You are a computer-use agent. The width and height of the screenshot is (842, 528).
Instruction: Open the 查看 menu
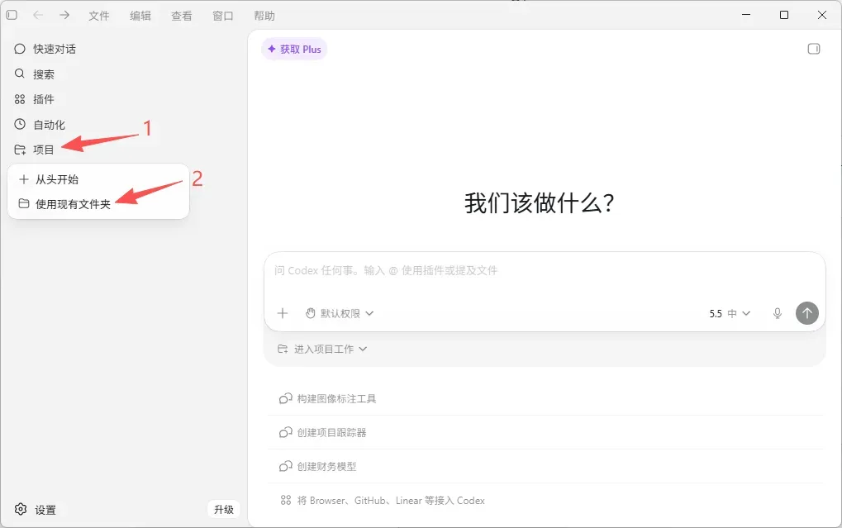(x=182, y=17)
